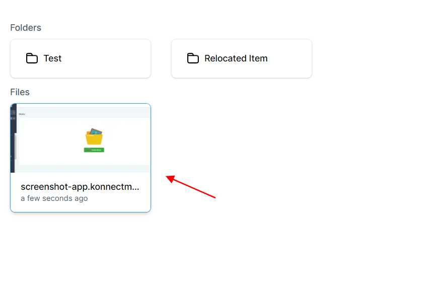Select the screenshot-app.konnectm... file name
This screenshot has width=445, height=290.
(80, 187)
